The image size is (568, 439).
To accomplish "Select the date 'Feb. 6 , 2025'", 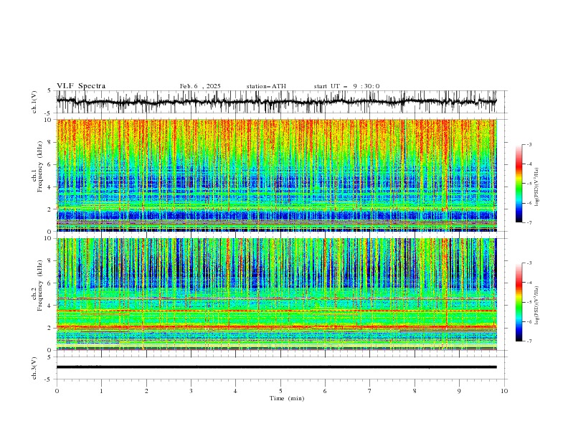I will click(x=200, y=86).
